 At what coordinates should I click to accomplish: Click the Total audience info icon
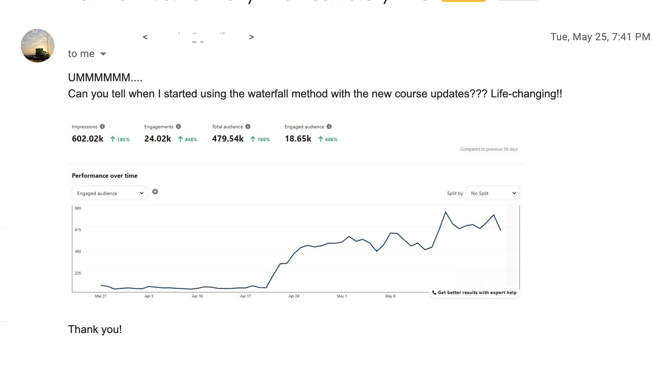(248, 127)
